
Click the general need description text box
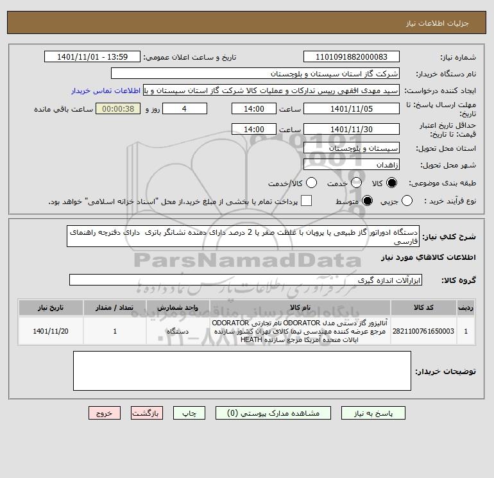click(x=243, y=236)
